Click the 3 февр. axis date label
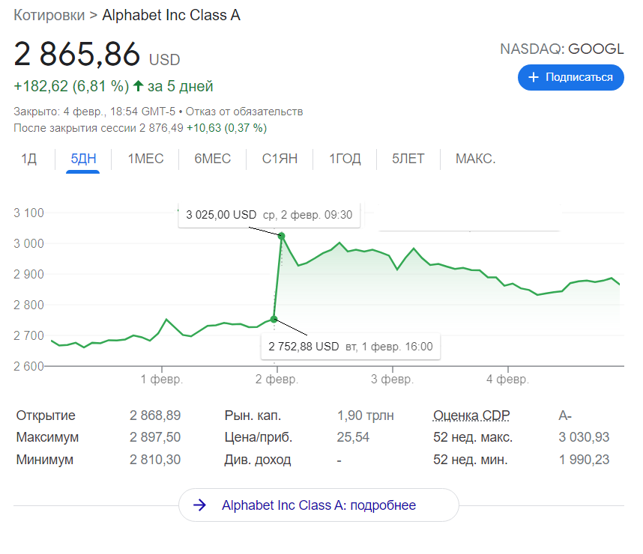 393,380
